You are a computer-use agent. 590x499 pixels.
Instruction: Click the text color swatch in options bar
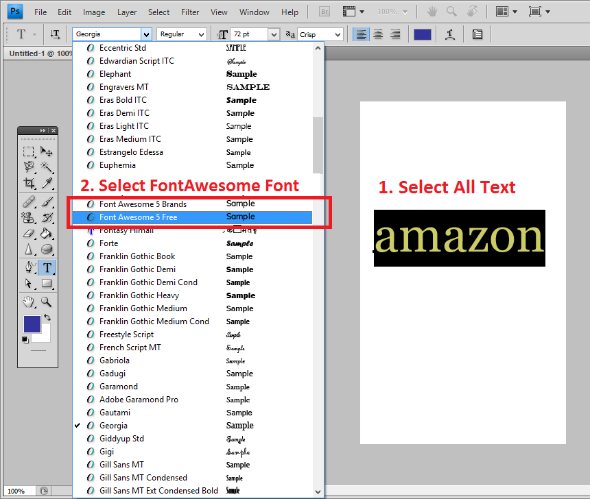click(422, 34)
